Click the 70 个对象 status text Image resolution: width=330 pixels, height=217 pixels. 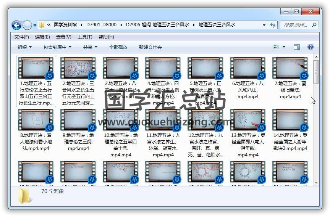(x=53, y=191)
